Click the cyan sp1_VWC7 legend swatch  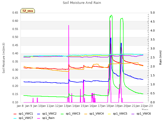pos(15,118)
